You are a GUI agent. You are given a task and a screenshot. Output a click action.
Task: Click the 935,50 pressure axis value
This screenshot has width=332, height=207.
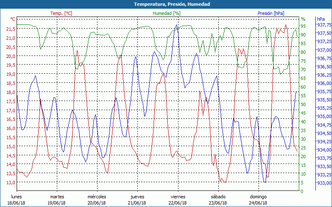pos(324,100)
